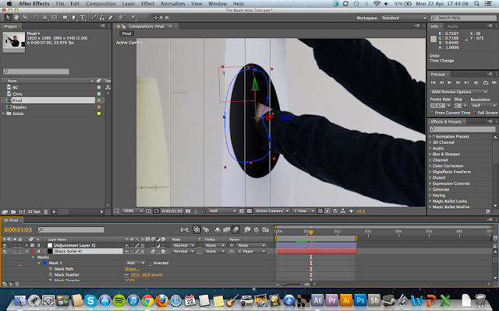Toggle lock box on Adjustment Layer 1
Screen dimensions: 499x311
20,246
